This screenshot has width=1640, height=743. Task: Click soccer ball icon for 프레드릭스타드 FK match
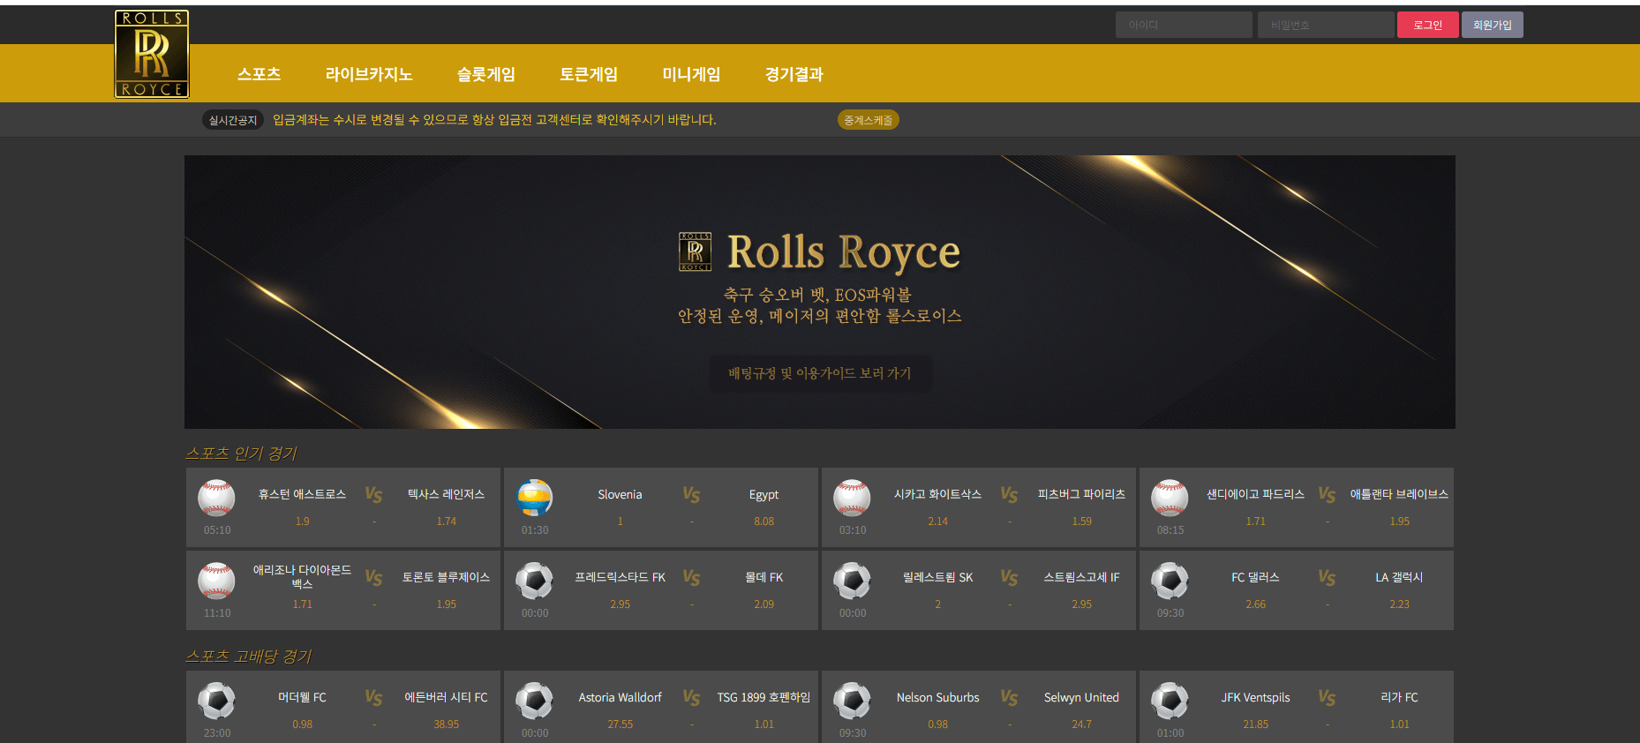pyautogui.click(x=534, y=582)
